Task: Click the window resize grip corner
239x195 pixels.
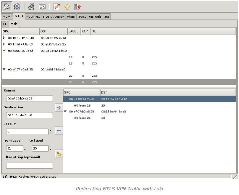Action: pos(235,177)
